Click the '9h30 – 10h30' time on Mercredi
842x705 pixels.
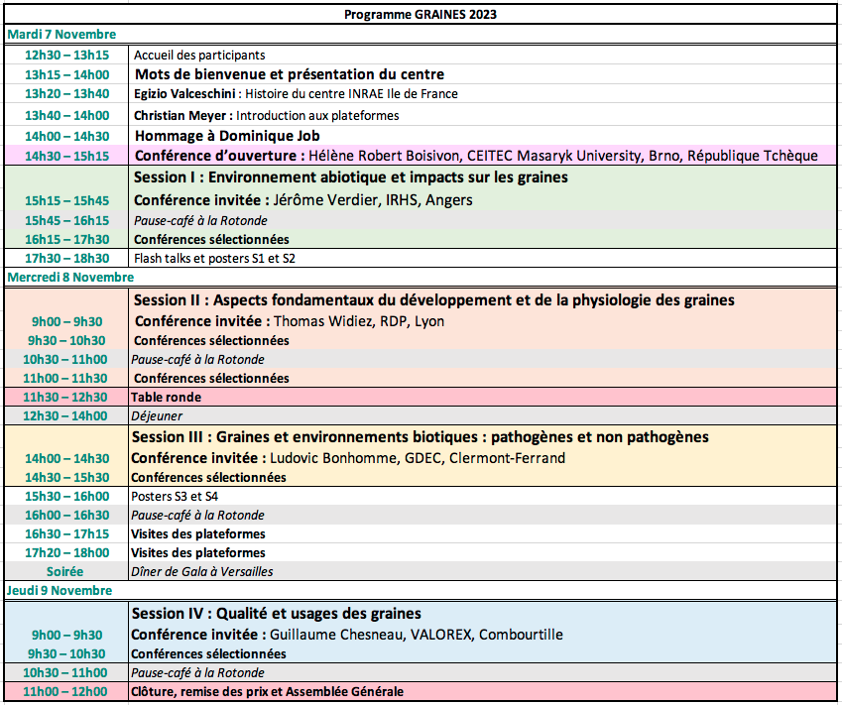[x=66, y=340]
